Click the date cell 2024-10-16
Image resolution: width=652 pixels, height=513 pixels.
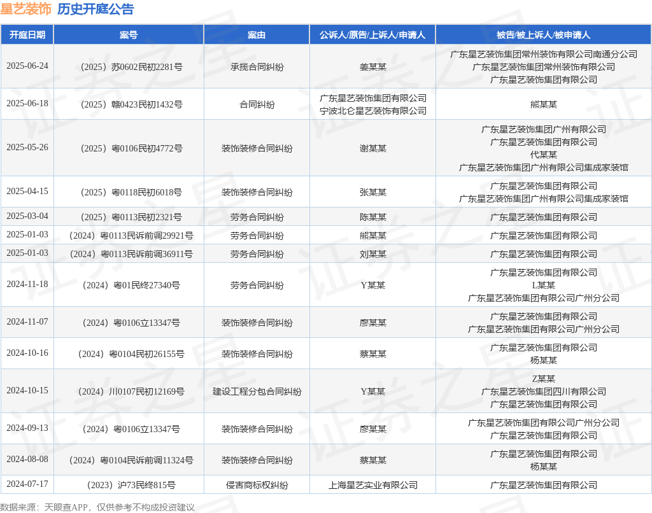(x=27, y=353)
